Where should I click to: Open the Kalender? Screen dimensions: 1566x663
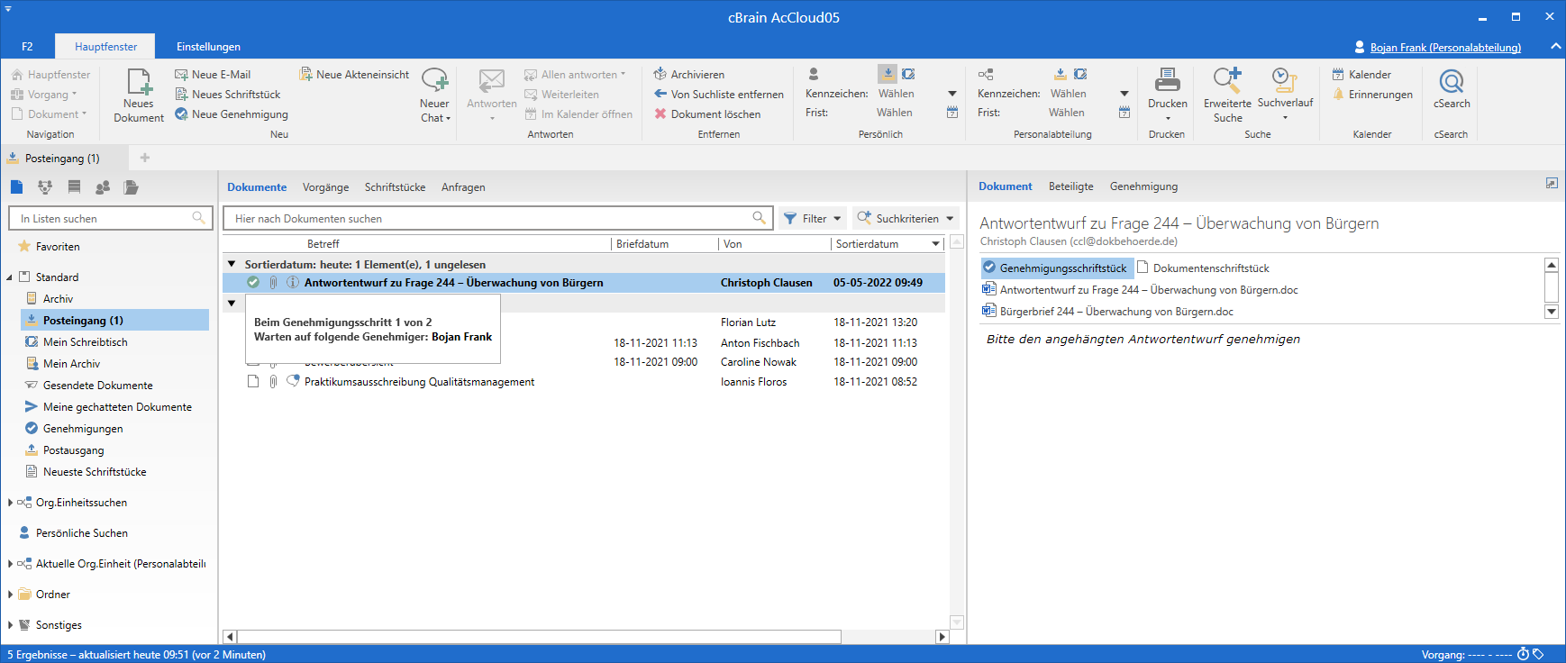pos(1361,75)
